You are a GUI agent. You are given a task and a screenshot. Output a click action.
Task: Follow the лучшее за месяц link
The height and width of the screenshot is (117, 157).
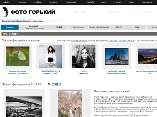[x=79, y=41]
